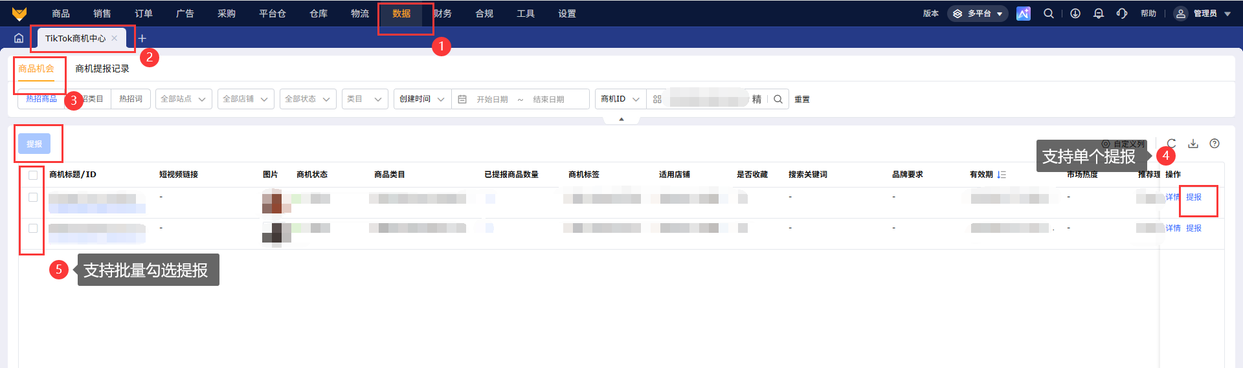Refresh the table list
The height and width of the screenshot is (368, 1243).
[x=1171, y=144]
